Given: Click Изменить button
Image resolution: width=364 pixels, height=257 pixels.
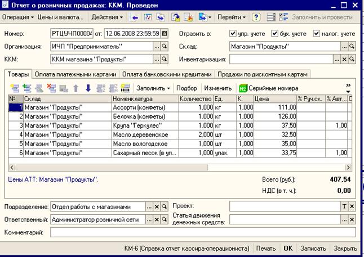Looking at the screenshot, I should click(217, 88).
